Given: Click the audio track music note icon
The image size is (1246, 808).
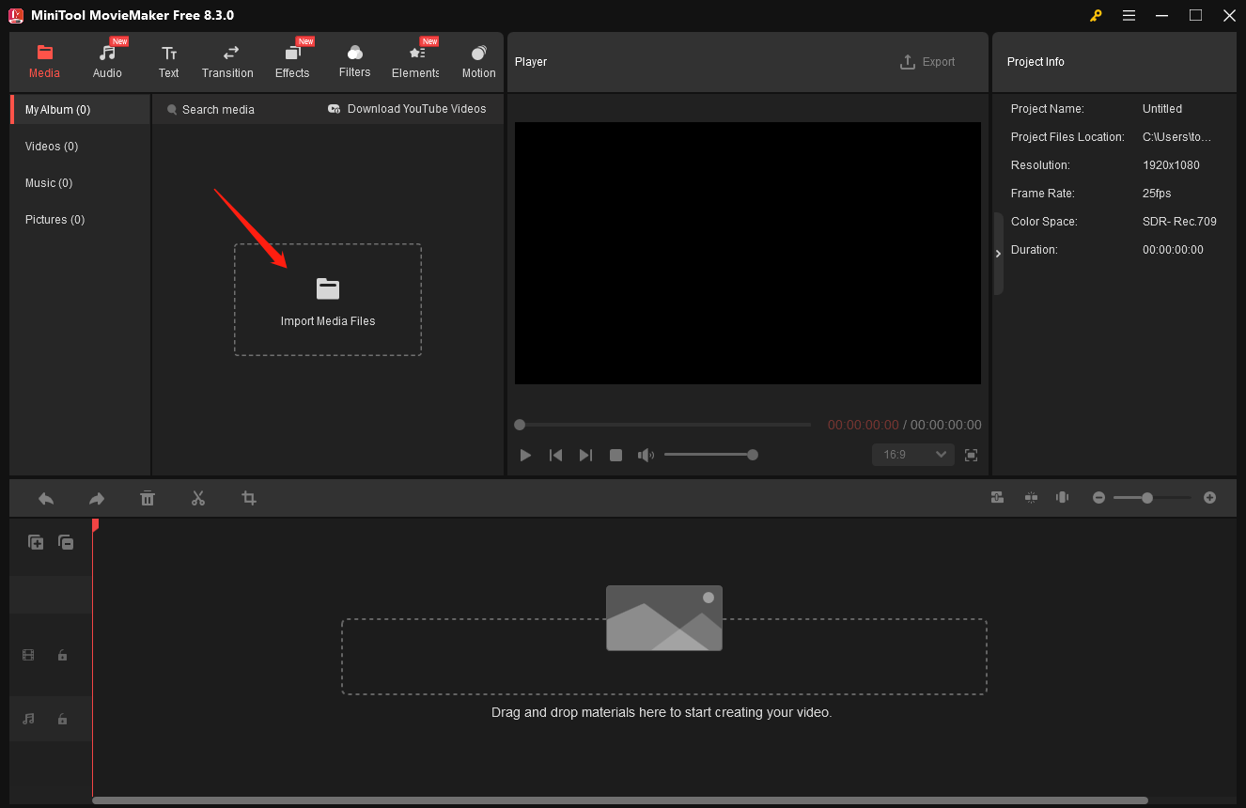Looking at the screenshot, I should [28, 719].
